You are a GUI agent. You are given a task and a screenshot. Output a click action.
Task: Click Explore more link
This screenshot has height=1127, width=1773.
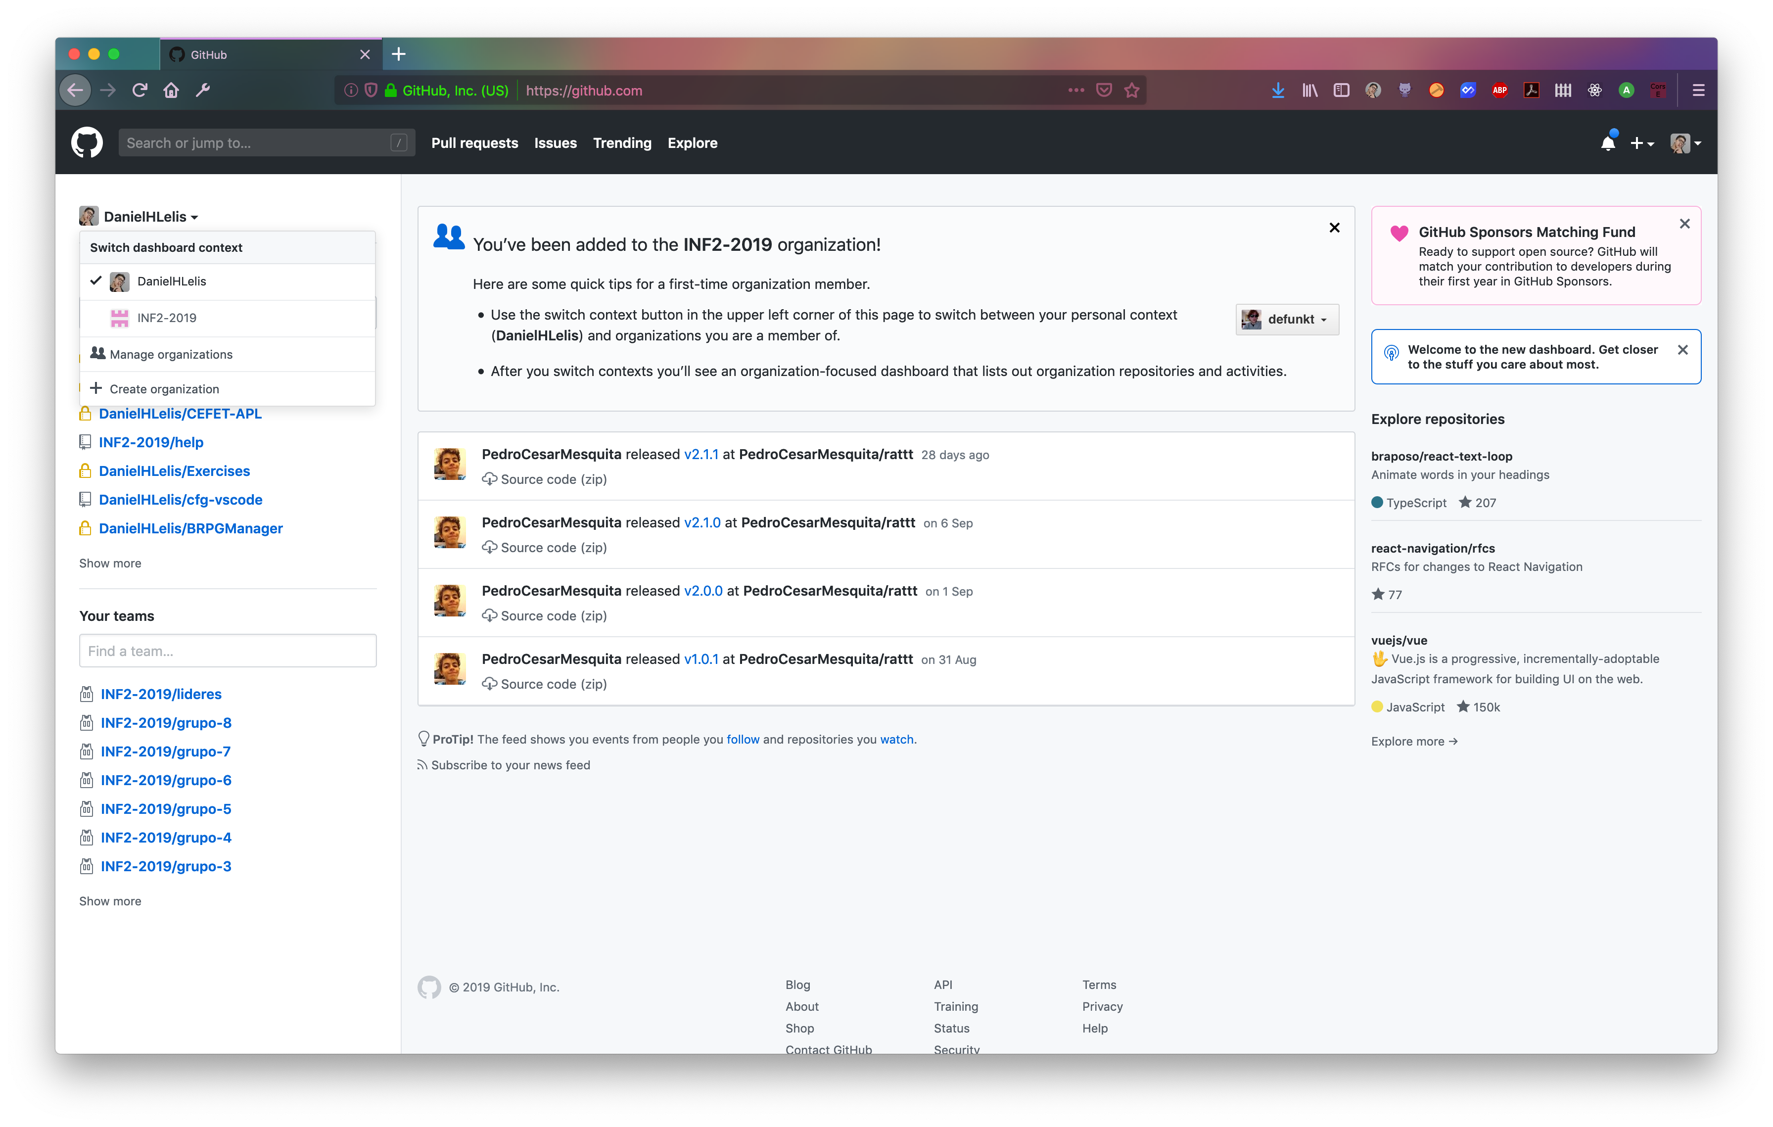point(1414,741)
